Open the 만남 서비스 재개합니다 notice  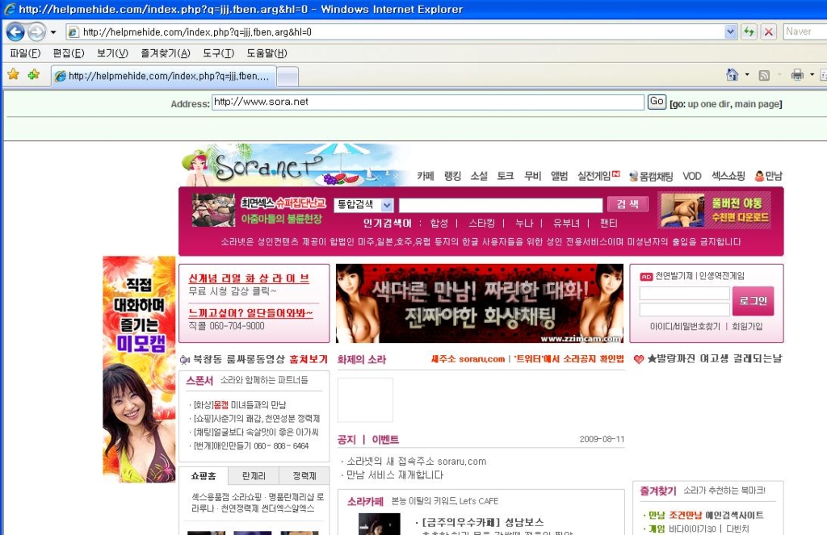(x=395, y=475)
